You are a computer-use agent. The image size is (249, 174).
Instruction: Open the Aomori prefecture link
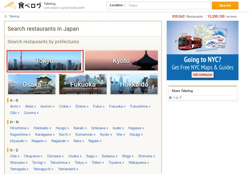(47, 107)
